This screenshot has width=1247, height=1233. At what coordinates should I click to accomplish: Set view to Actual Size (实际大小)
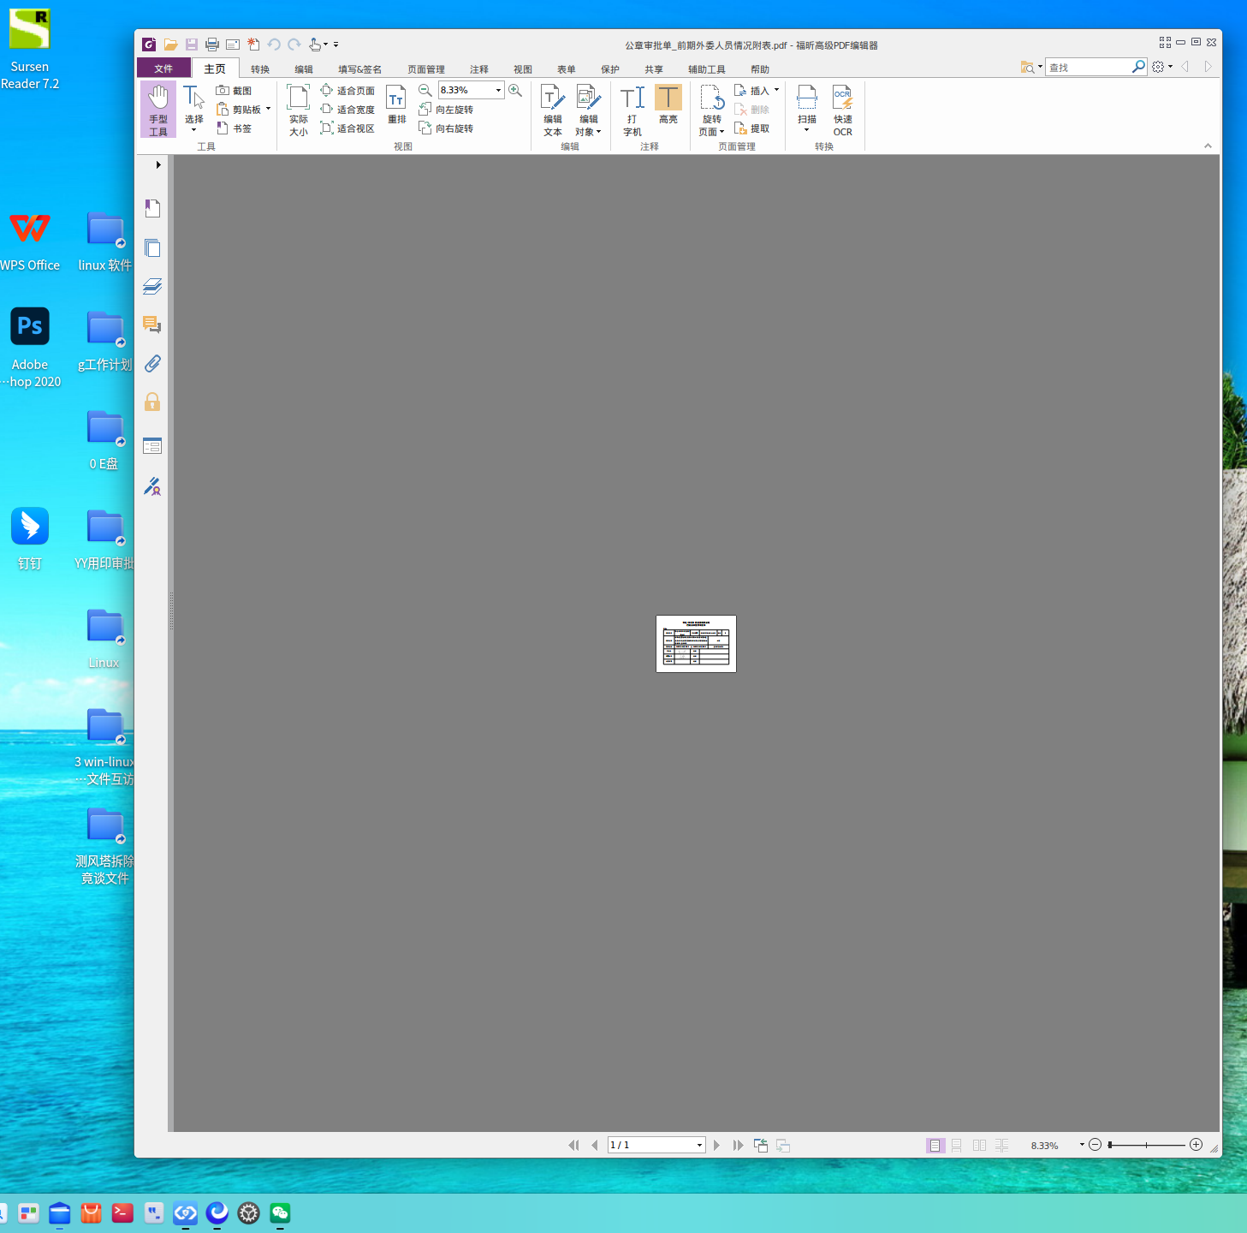(x=299, y=110)
